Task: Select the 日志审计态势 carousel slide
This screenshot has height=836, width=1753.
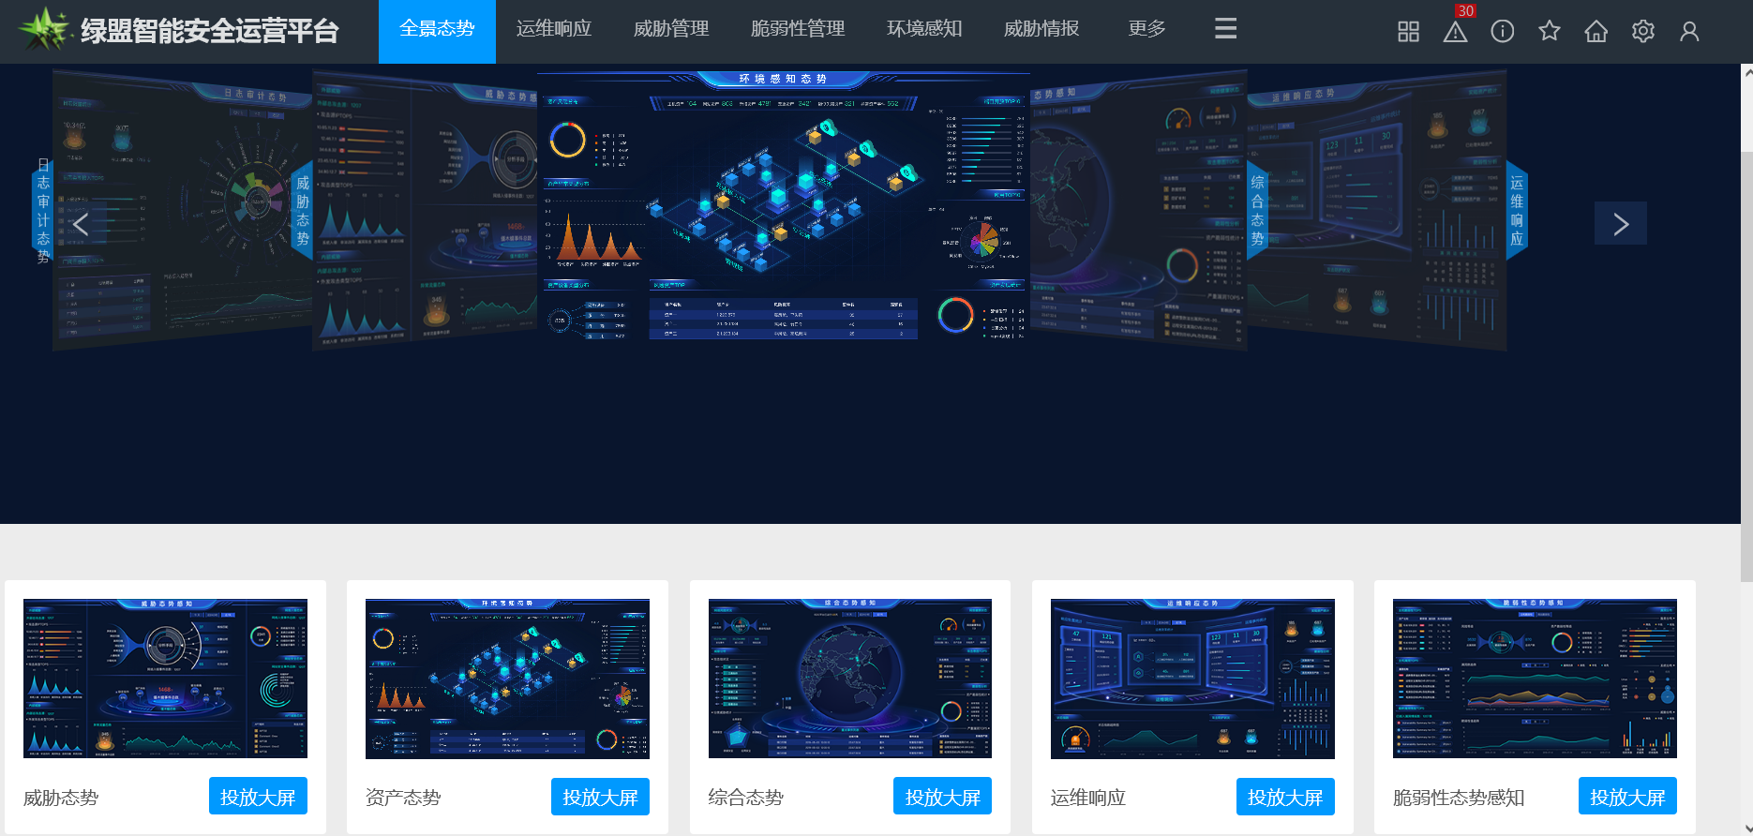Action: 178,211
